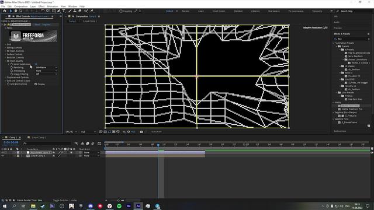Click the Graph Editor icon in timeline
The width and height of the screenshot is (374, 210).
pyautogui.click(x=99, y=143)
